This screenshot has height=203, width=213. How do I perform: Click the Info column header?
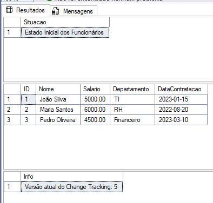click(x=72, y=177)
